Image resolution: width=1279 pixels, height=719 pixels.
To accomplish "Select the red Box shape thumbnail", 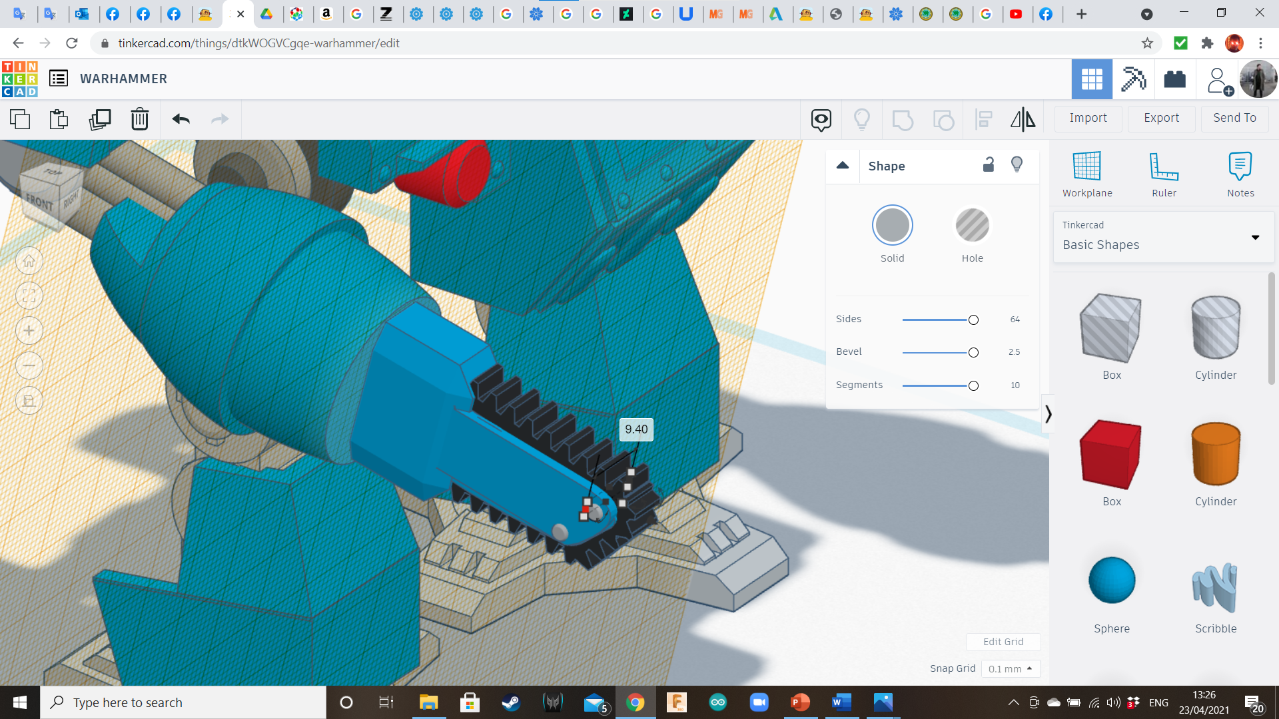I will (x=1111, y=455).
